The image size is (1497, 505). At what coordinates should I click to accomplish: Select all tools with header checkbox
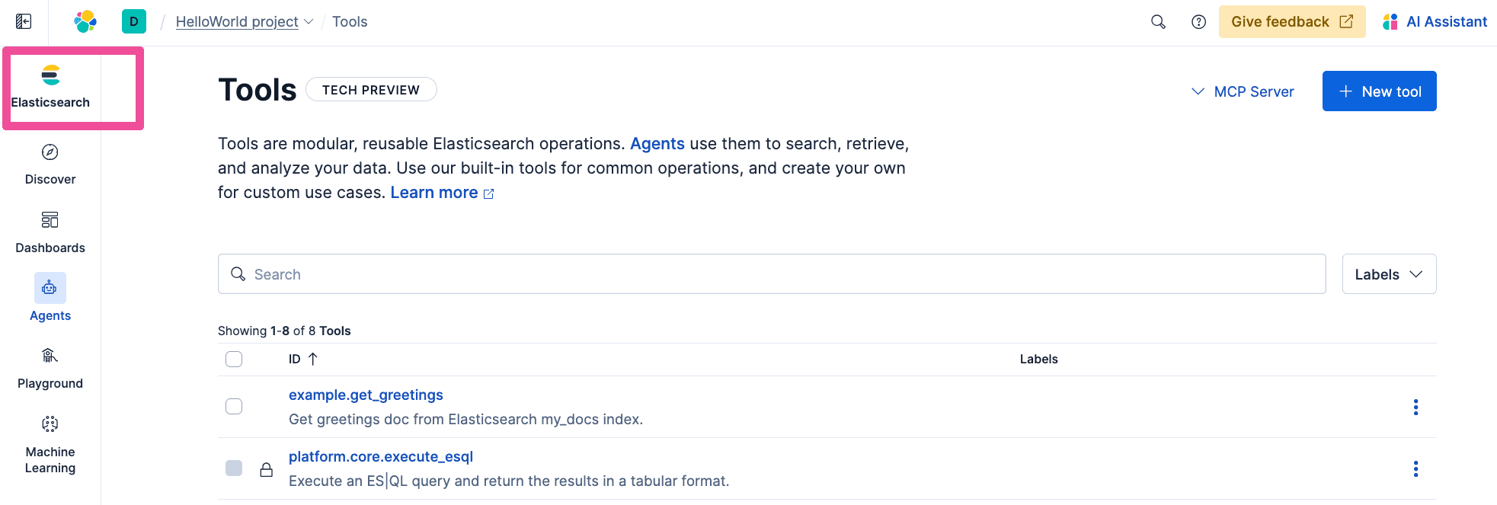[x=234, y=359]
